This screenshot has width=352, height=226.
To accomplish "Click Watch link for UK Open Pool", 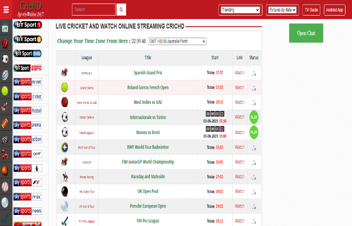I will tap(239, 191).
